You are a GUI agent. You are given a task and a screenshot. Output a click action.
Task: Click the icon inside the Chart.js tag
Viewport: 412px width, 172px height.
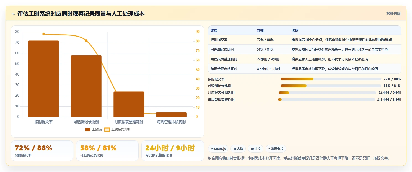click(x=212, y=149)
